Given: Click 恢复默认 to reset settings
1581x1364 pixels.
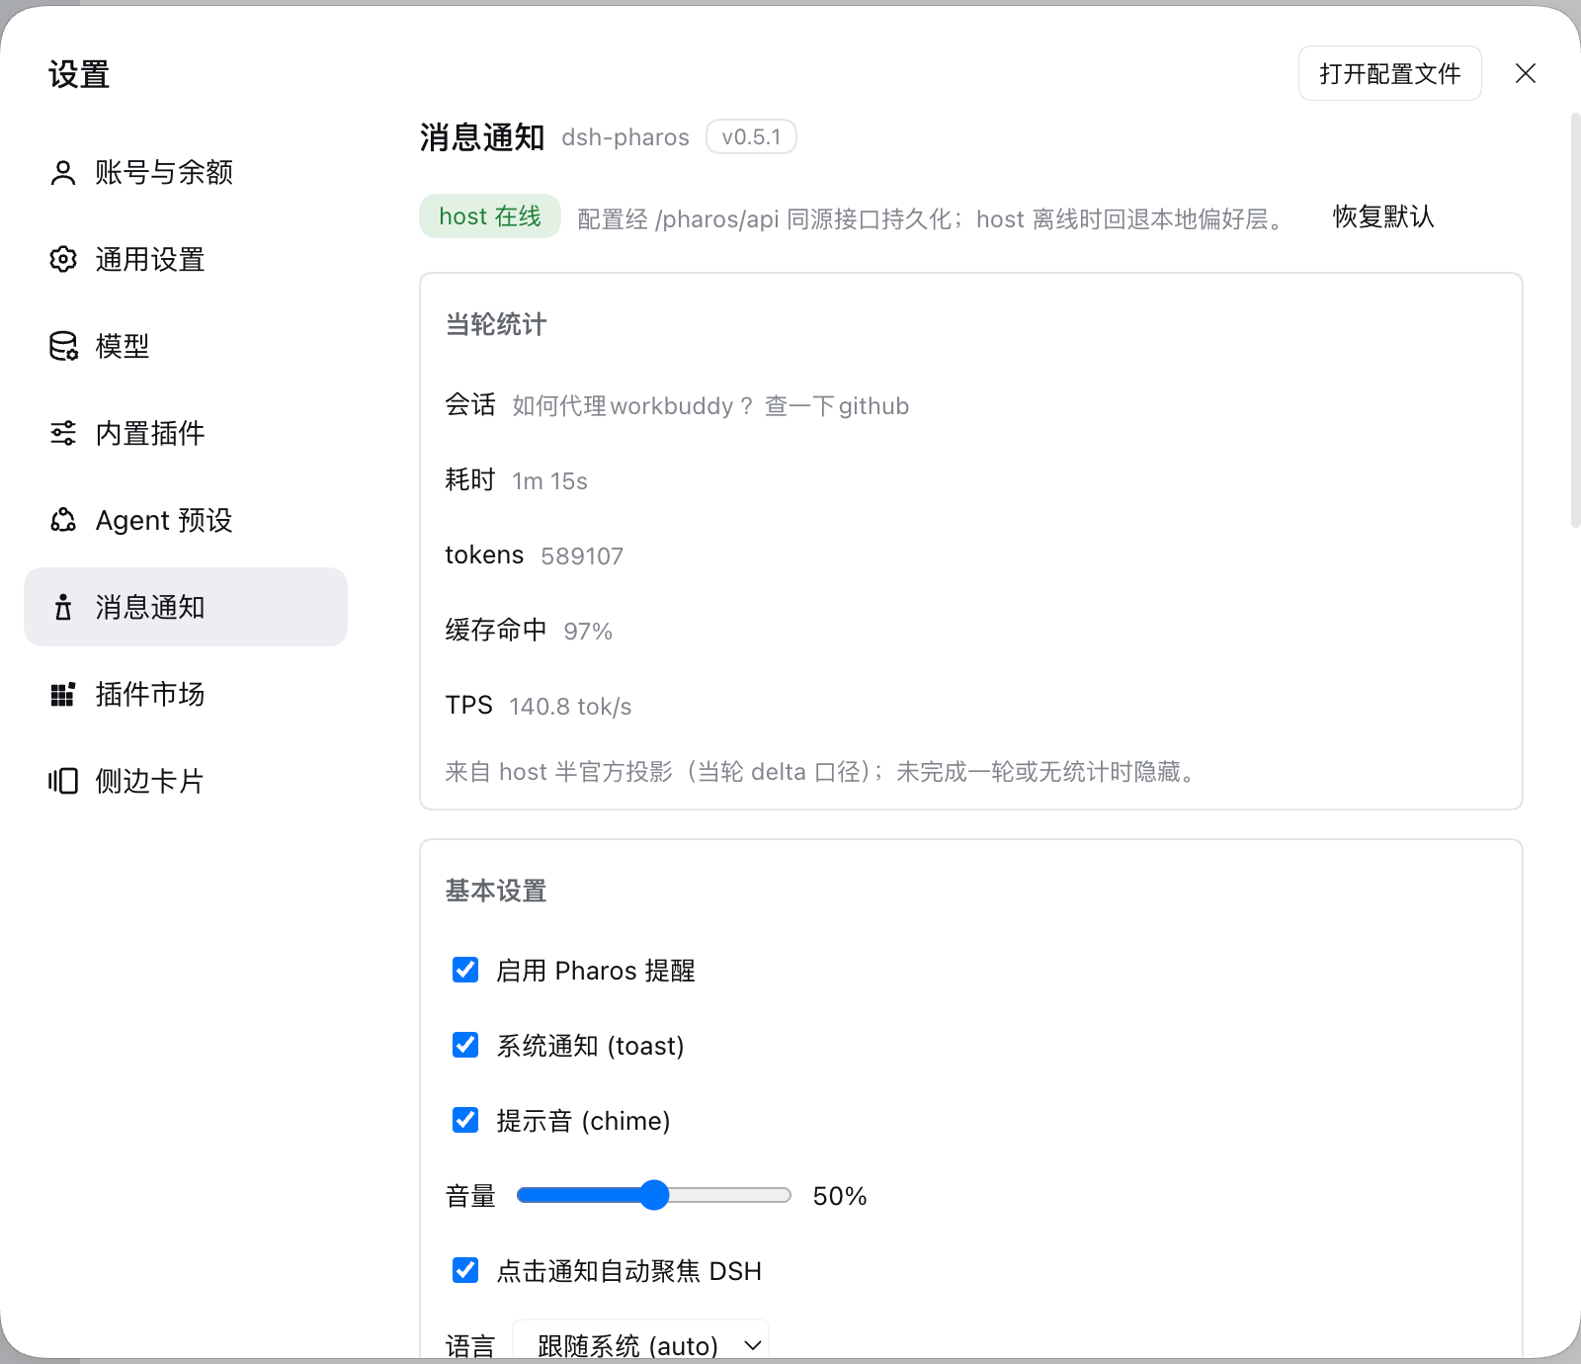Looking at the screenshot, I should (1383, 216).
